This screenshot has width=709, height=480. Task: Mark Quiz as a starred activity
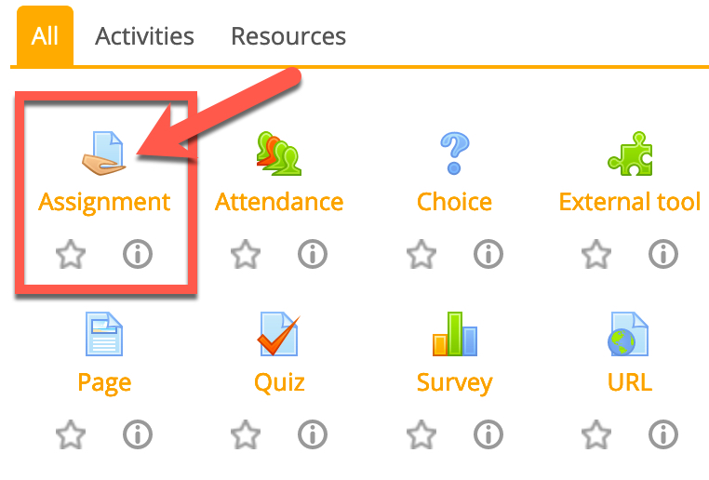(246, 433)
